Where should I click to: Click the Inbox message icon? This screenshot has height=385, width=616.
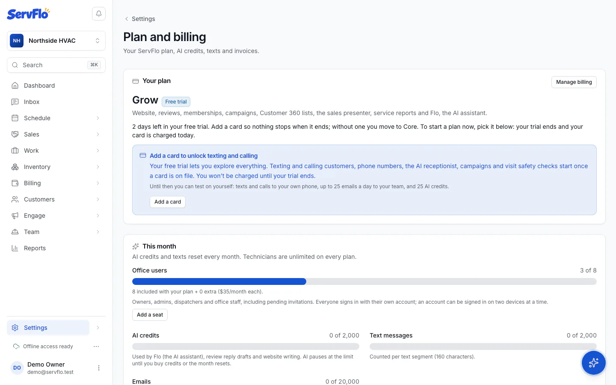coord(15,102)
